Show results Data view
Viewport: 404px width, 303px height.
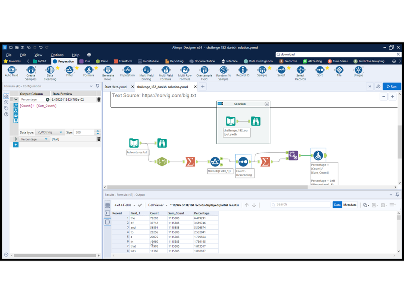tap(337, 205)
